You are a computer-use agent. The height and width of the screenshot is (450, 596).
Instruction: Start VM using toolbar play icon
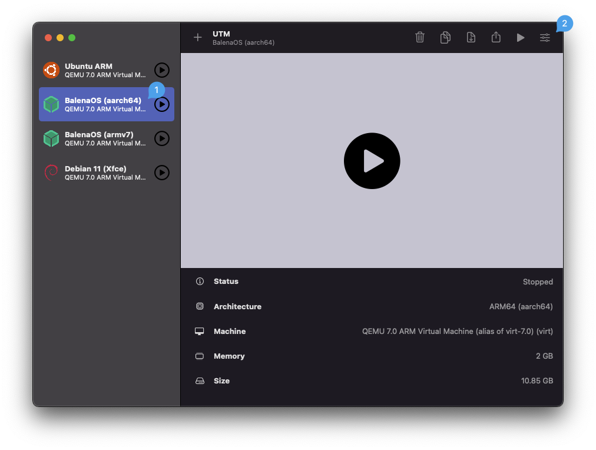[x=521, y=38]
